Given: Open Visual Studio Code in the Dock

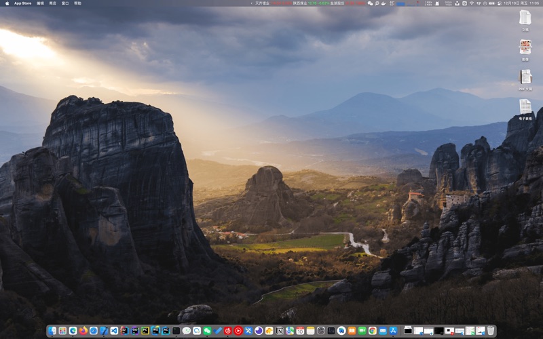Looking at the screenshot, I should point(114,331).
